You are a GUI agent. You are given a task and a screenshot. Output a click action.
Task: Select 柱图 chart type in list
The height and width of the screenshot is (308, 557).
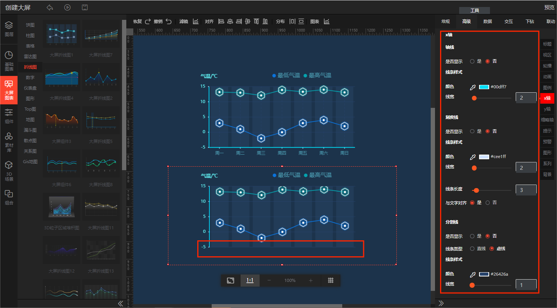30,35
